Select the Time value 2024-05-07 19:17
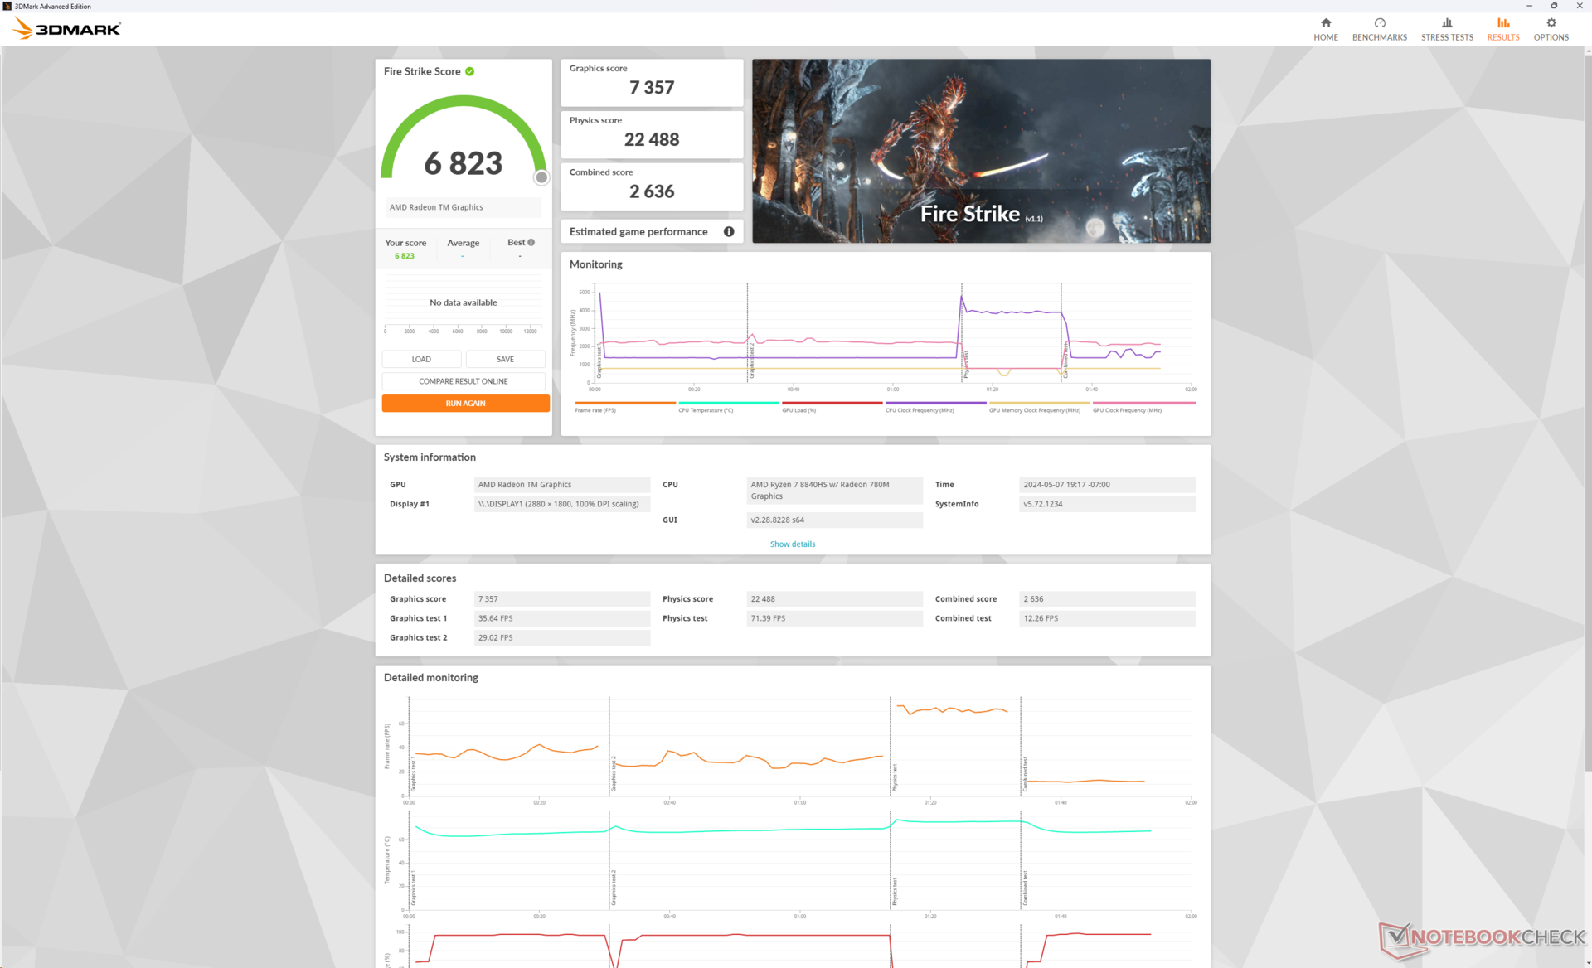Image resolution: width=1592 pixels, height=968 pixels. 1107,484
